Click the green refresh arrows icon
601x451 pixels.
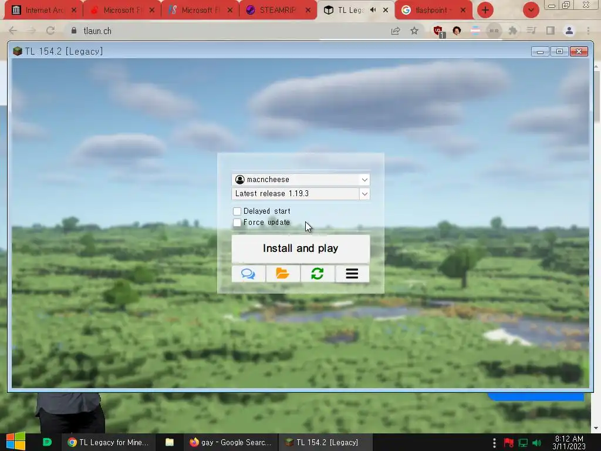click(x=318, y=274)
